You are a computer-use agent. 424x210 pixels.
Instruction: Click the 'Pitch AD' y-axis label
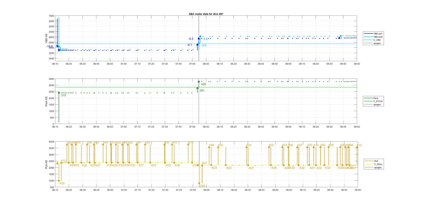pos(47,101)
